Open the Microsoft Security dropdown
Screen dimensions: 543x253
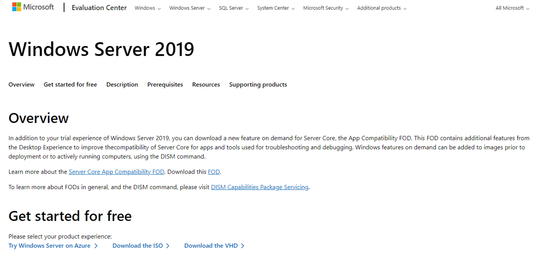pyautogui.click(x=326, y=8)
